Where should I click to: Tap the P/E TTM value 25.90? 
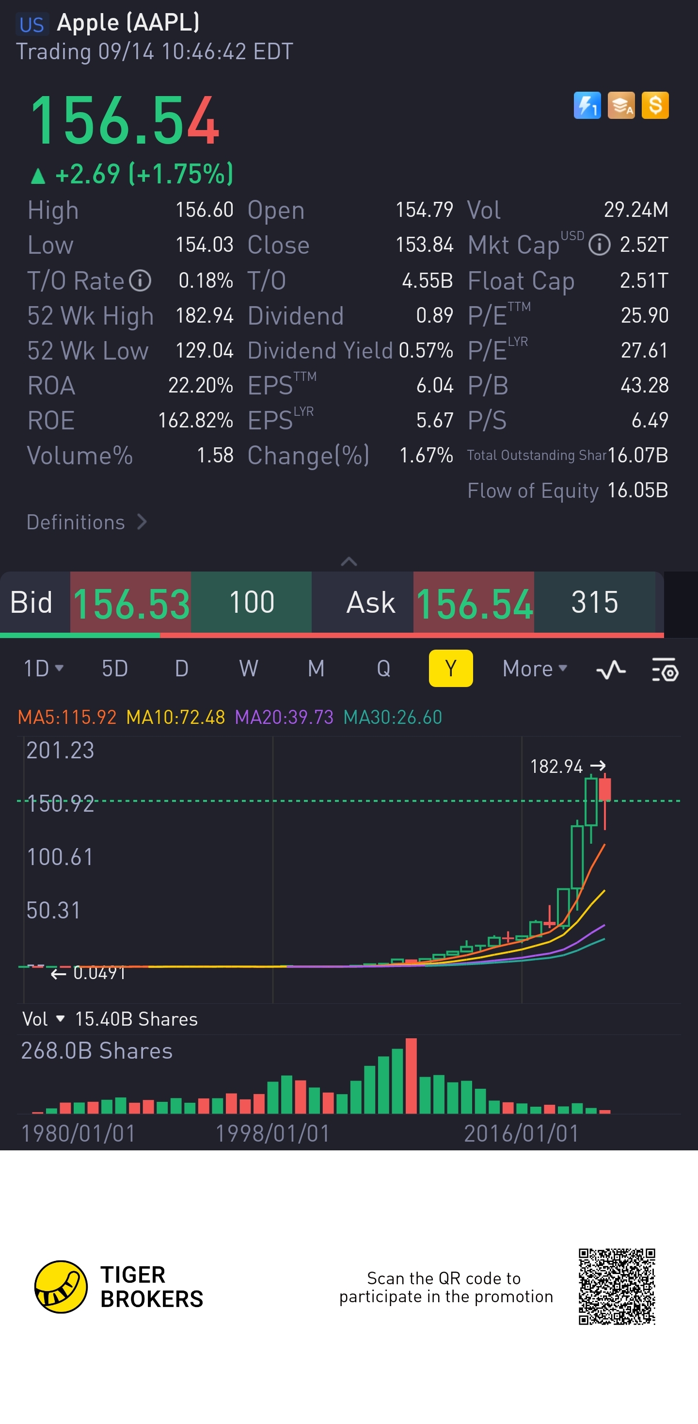point(644,316)
